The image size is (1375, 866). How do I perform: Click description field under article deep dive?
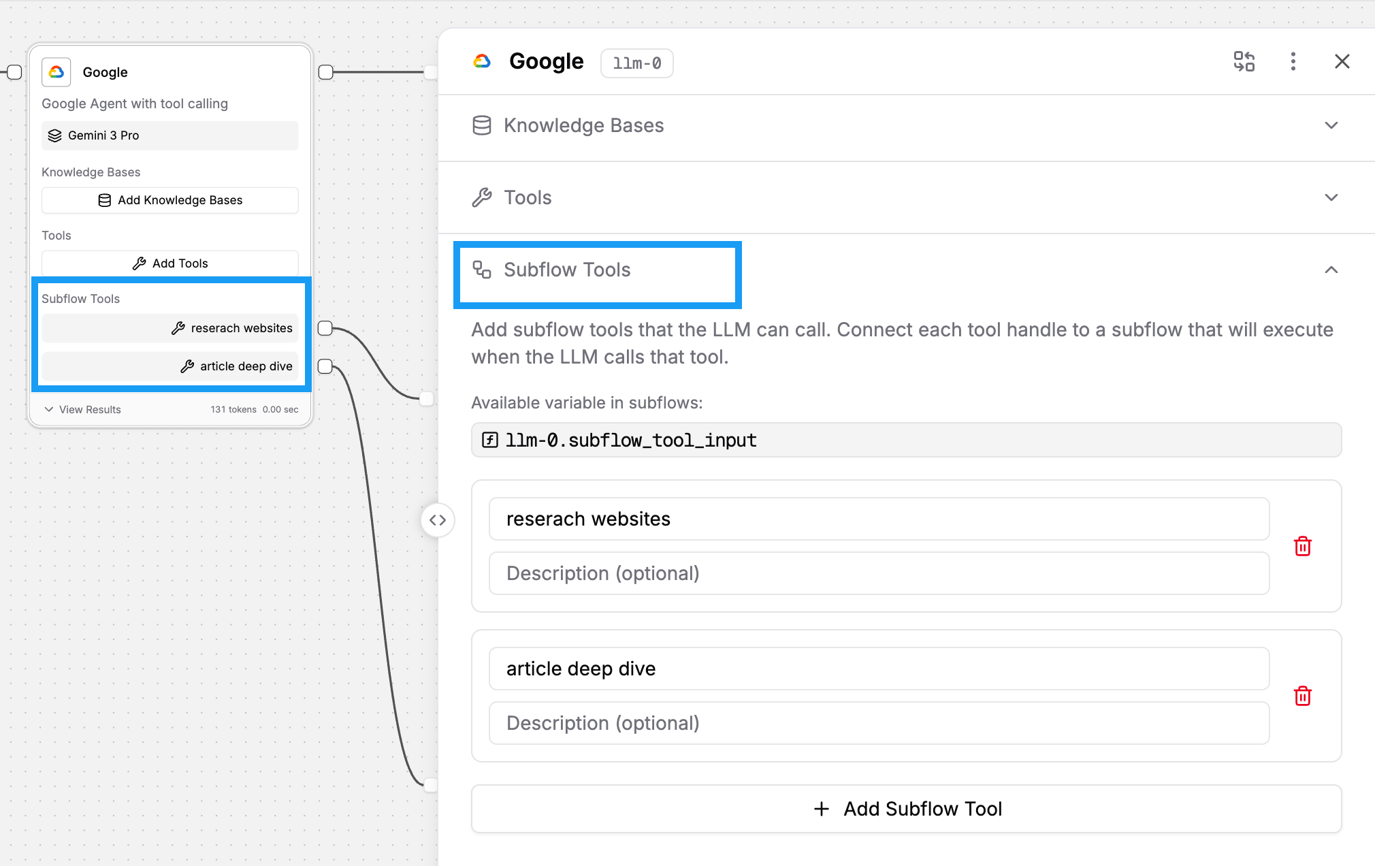click(x=878, y=723)
